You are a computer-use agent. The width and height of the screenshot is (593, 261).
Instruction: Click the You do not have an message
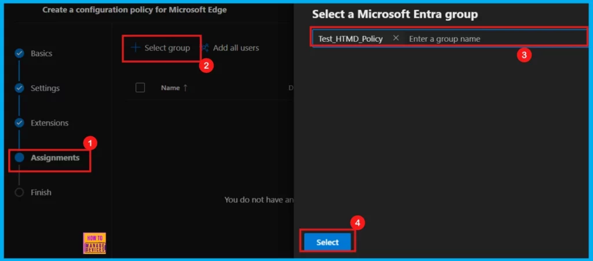pos(259,200)
